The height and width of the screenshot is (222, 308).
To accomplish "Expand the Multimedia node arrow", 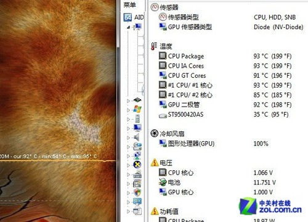I will (x=128, y=138).
